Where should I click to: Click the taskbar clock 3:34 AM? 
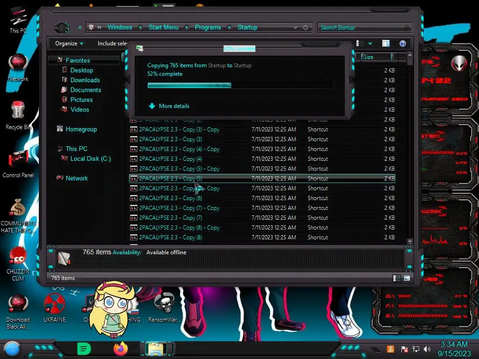tap(454, 345)
